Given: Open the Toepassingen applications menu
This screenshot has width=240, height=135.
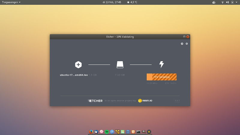Looking at the screenshot, I should (x=11, y=2).
